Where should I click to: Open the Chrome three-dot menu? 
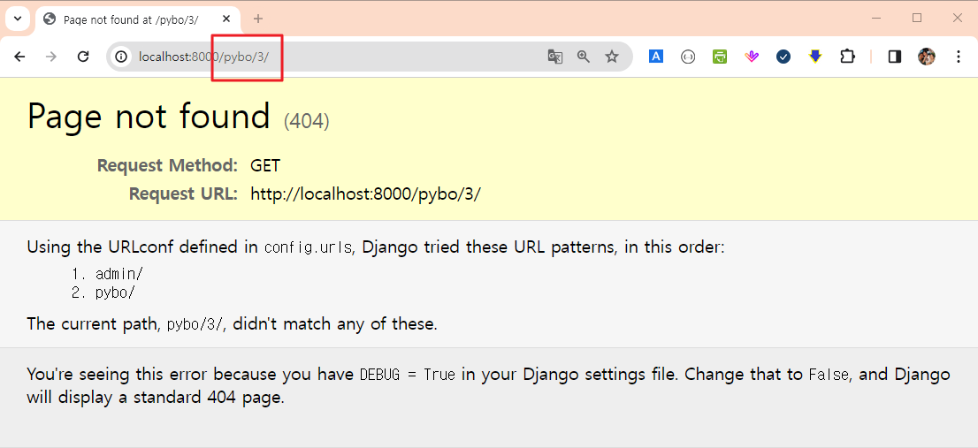click(959, 57)
